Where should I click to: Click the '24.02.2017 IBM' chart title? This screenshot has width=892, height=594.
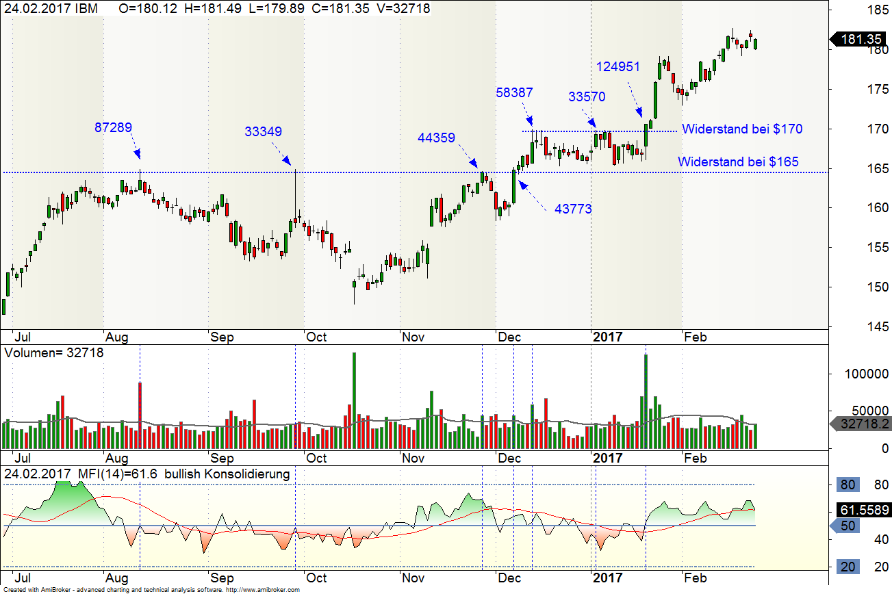51,9
